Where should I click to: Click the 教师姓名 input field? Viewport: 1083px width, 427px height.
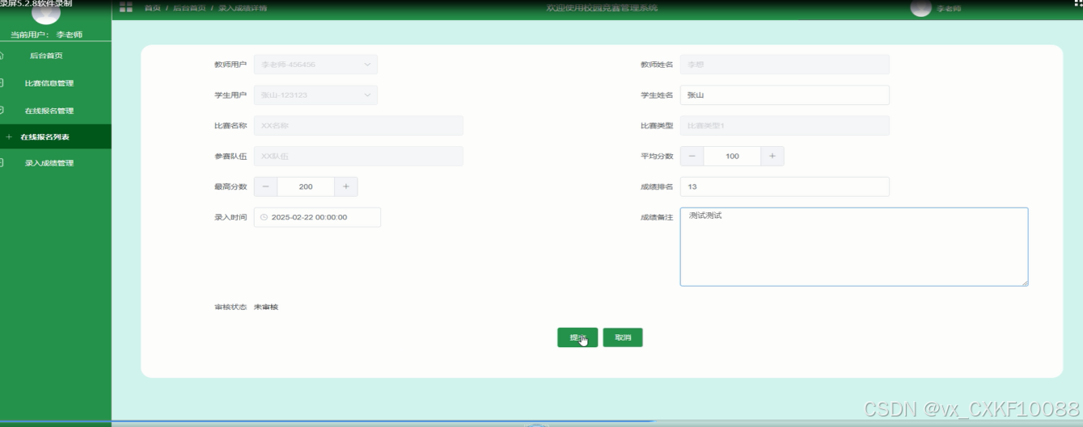coord(785,65)
